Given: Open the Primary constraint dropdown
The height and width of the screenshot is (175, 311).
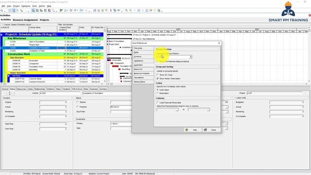Looking at the screenshot, I should tap(226, 123).
